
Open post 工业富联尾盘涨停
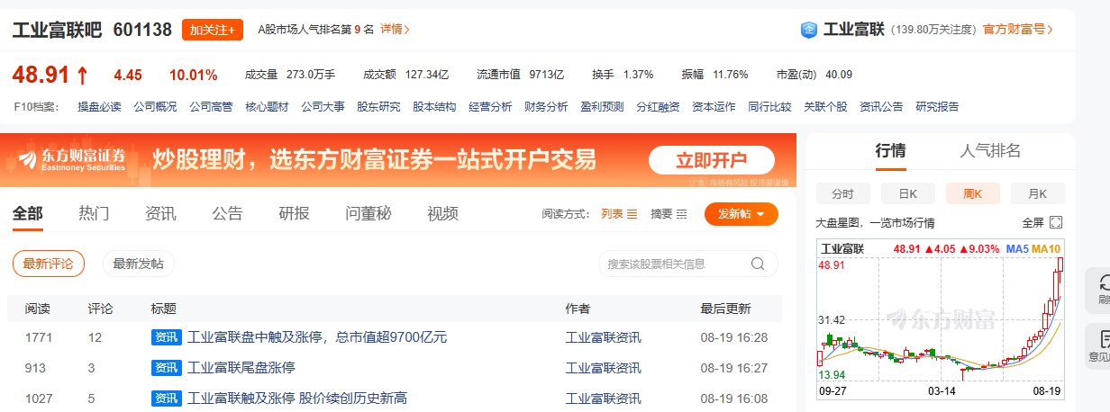pyautogui.click(x=241, y=367)
